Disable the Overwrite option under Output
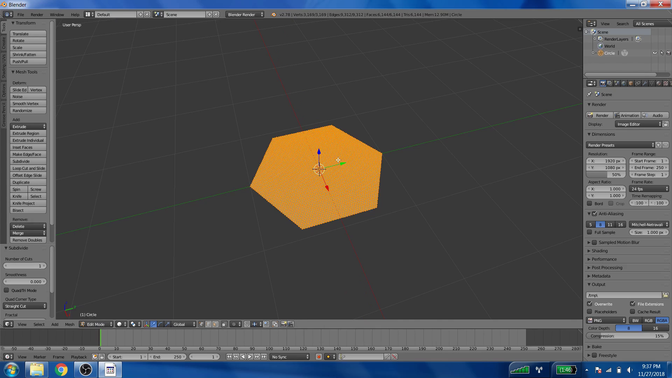The height and width of the screenshot is (378, 672). point(589,304)
